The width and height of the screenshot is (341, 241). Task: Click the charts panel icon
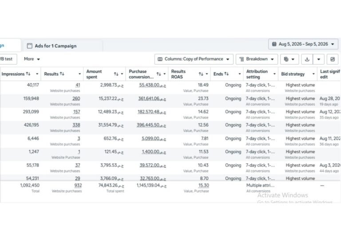tap(333, 59)
